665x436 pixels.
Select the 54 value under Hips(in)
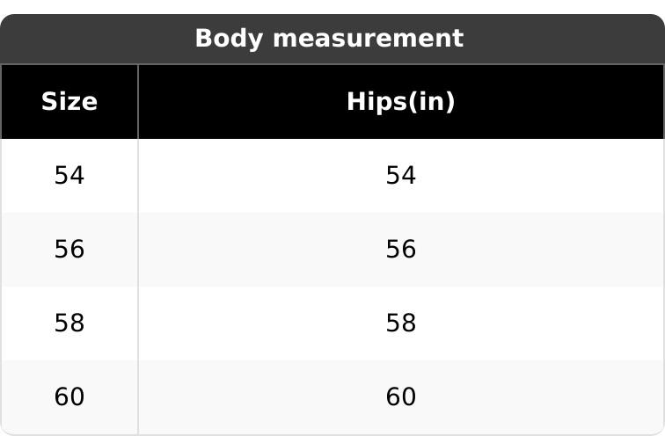coord(400,176)
